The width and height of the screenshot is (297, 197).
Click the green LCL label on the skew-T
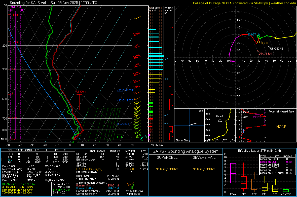(x=120, y=137)
